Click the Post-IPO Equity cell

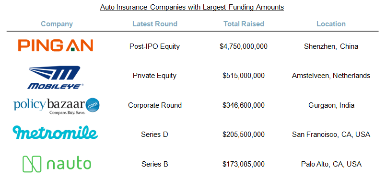(154, 46)
